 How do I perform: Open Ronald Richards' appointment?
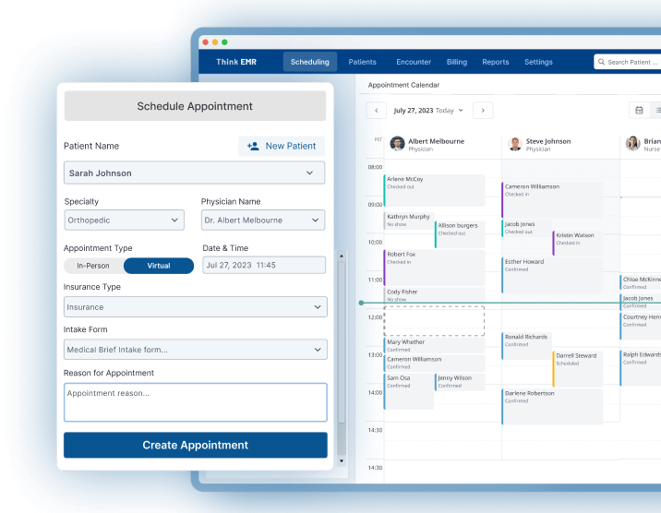pos(526,346)
